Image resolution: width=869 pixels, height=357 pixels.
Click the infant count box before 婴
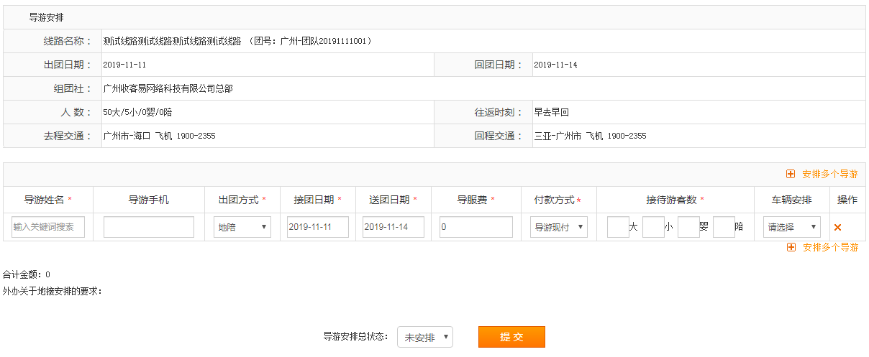click(688, 228)
